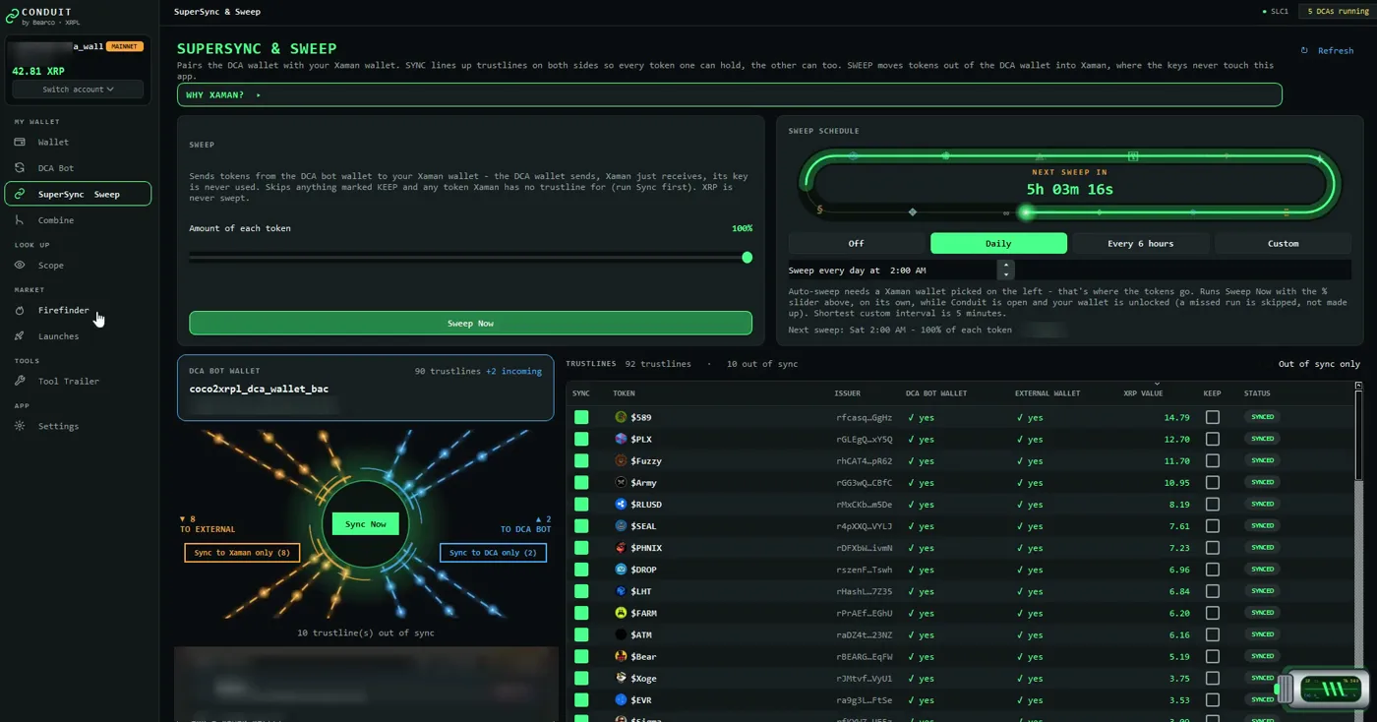Increase sweep time with up arrow

pyautogui.click(x=1005, y=266)
